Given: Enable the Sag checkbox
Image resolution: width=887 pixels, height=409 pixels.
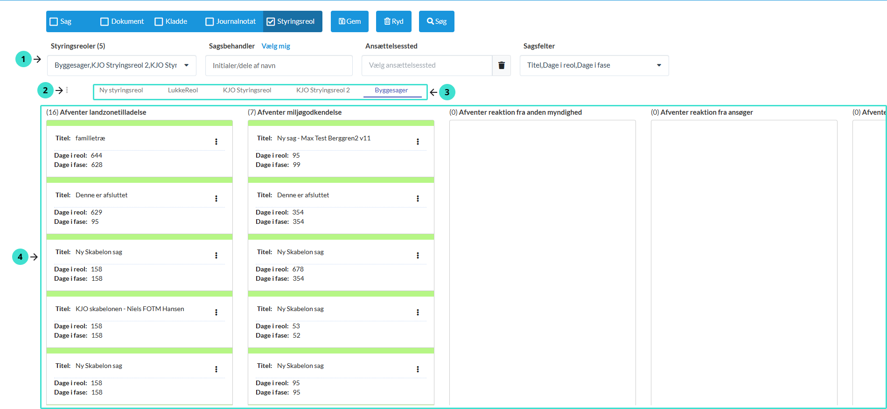Looking at the screenshot, I should (x=54, y=21).
